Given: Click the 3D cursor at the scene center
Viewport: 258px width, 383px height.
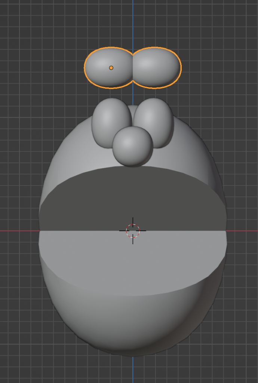Looking at the screenshot, I should [x=133, y=231].
